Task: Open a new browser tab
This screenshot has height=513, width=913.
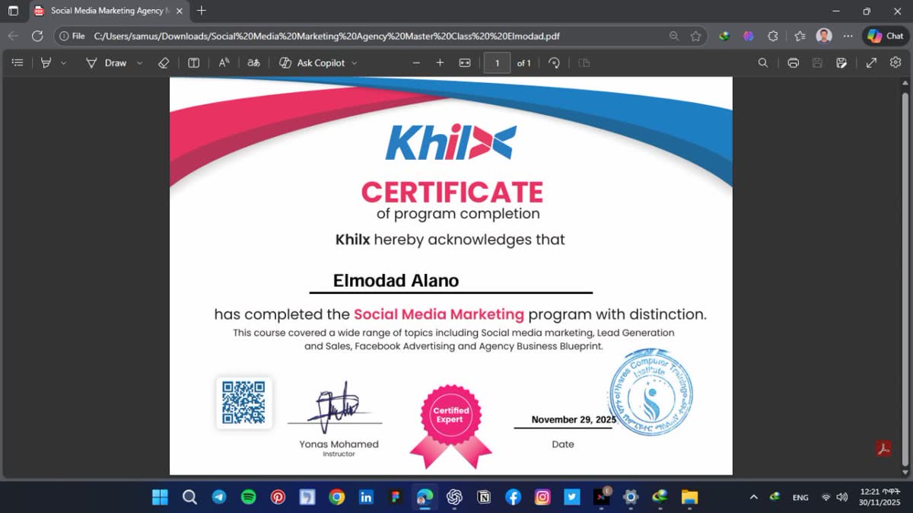Action: 202,11
